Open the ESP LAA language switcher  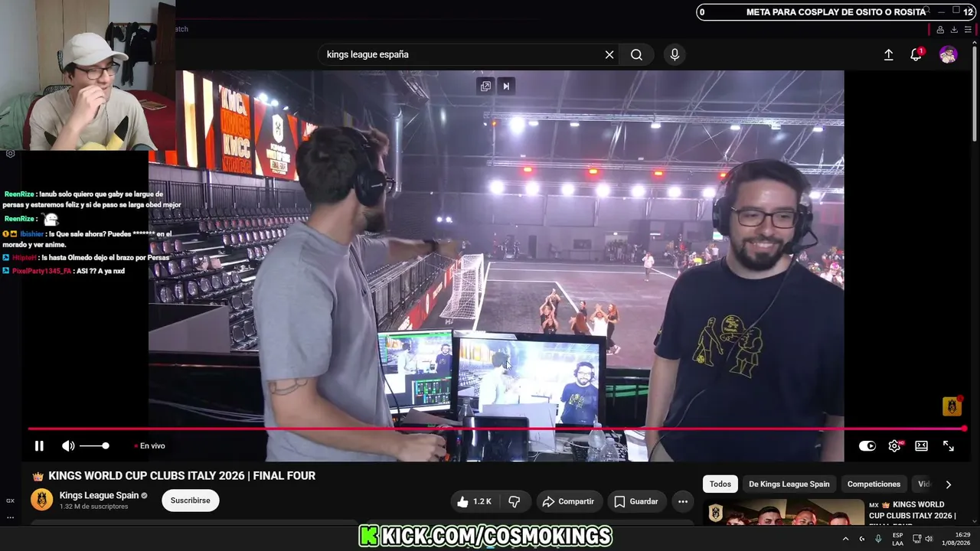click(x=897, y=539)
